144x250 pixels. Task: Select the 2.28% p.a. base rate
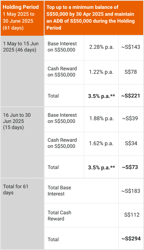101,47
